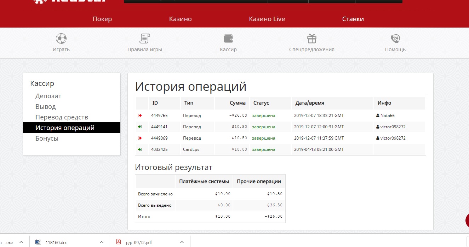Click transaction ID 4449069

[159, 138]
